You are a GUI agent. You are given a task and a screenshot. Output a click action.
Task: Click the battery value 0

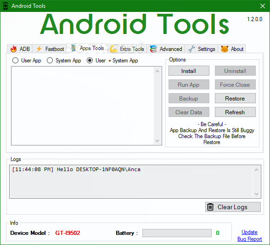click(x=218, y=233)
